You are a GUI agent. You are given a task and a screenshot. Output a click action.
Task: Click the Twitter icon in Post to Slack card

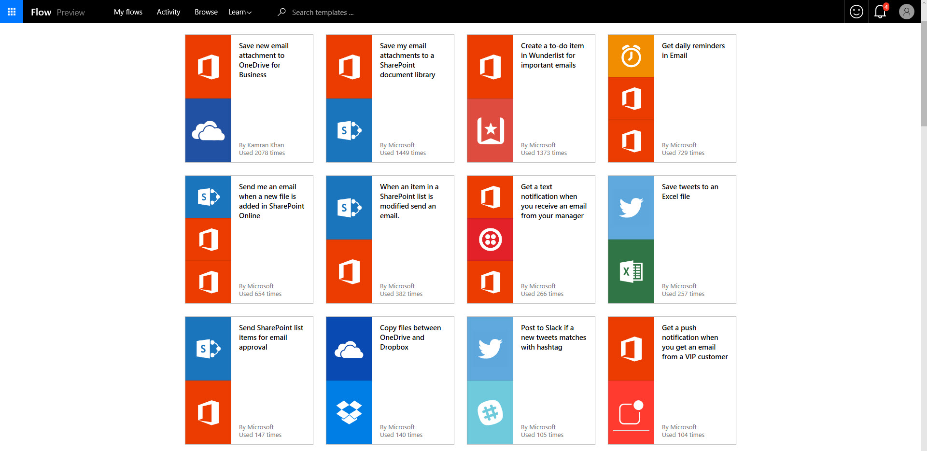coord(490,349)
